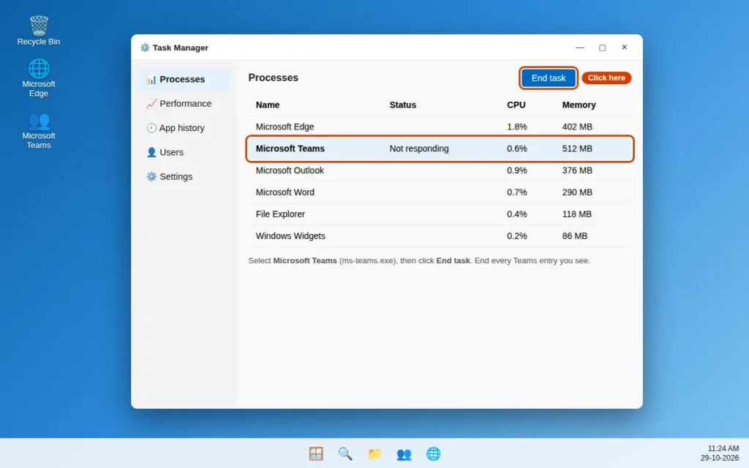This screenshot has height=468, width=749.
Task: Open File Explorer from taskbar
Action: 374,453
